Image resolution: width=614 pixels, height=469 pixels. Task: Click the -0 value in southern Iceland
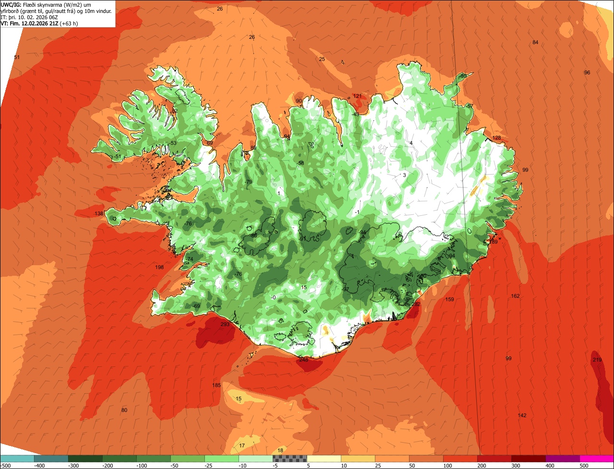click(x=273, y=297)
